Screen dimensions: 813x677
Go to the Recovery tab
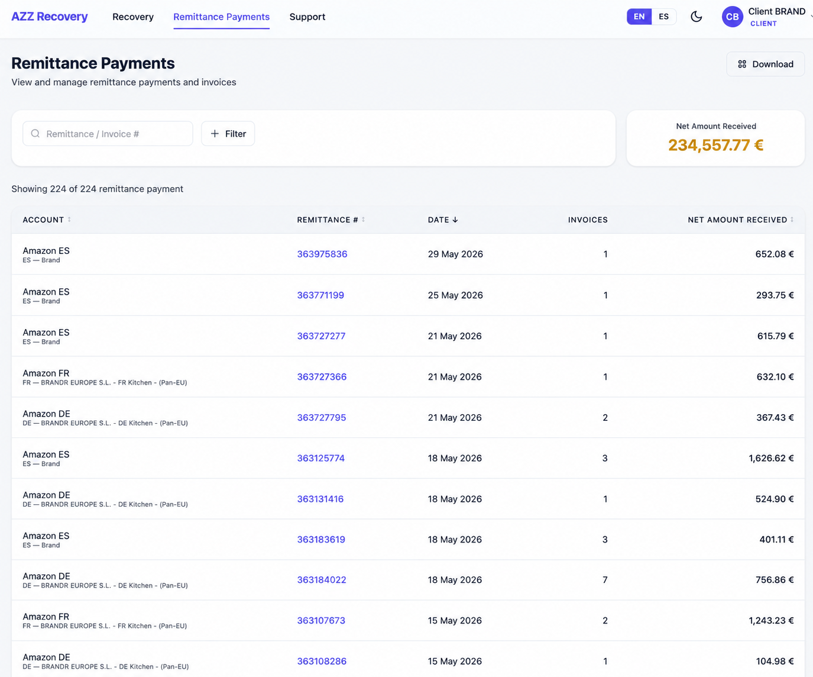tap(133, 17)
